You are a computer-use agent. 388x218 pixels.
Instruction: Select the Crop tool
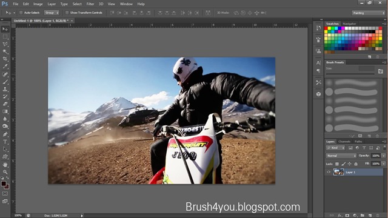5,59
